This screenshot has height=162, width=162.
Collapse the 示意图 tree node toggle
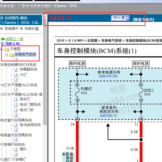click(2, 49)
